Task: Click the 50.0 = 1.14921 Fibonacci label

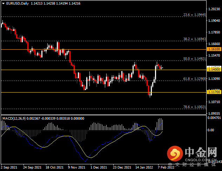Action: (195, 59)
